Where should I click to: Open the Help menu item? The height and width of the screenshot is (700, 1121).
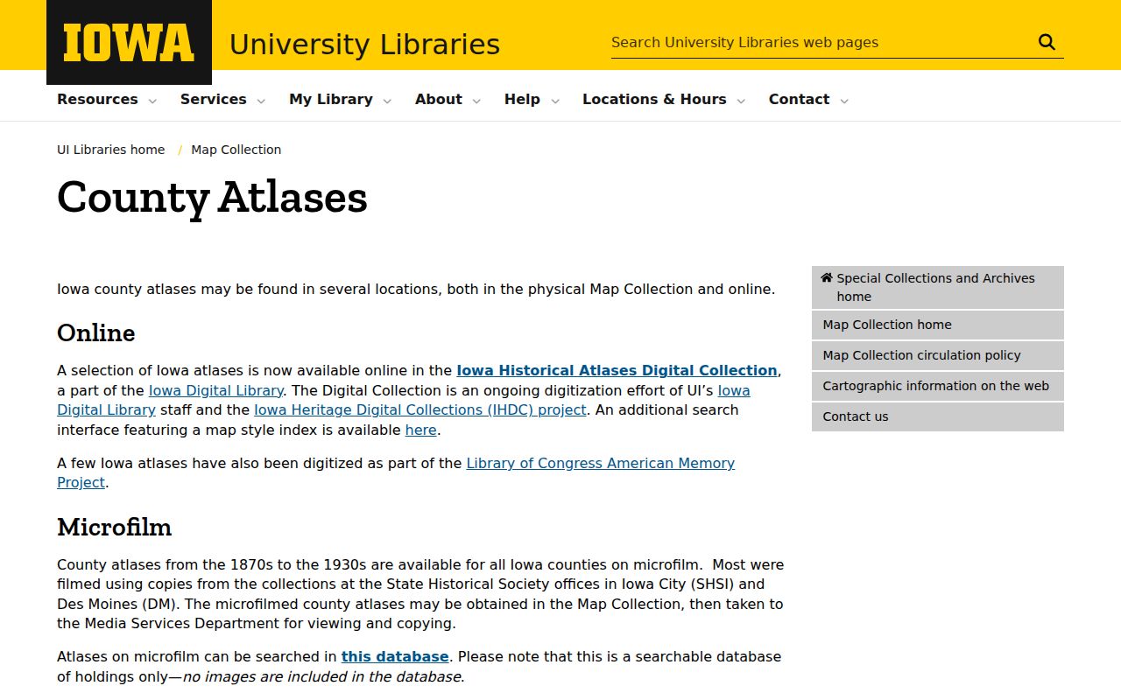coord(522,99)
